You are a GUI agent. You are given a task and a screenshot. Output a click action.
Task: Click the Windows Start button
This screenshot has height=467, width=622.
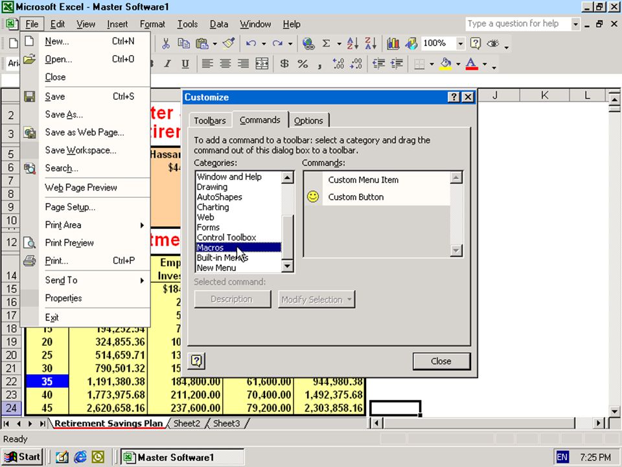[22, 457]
